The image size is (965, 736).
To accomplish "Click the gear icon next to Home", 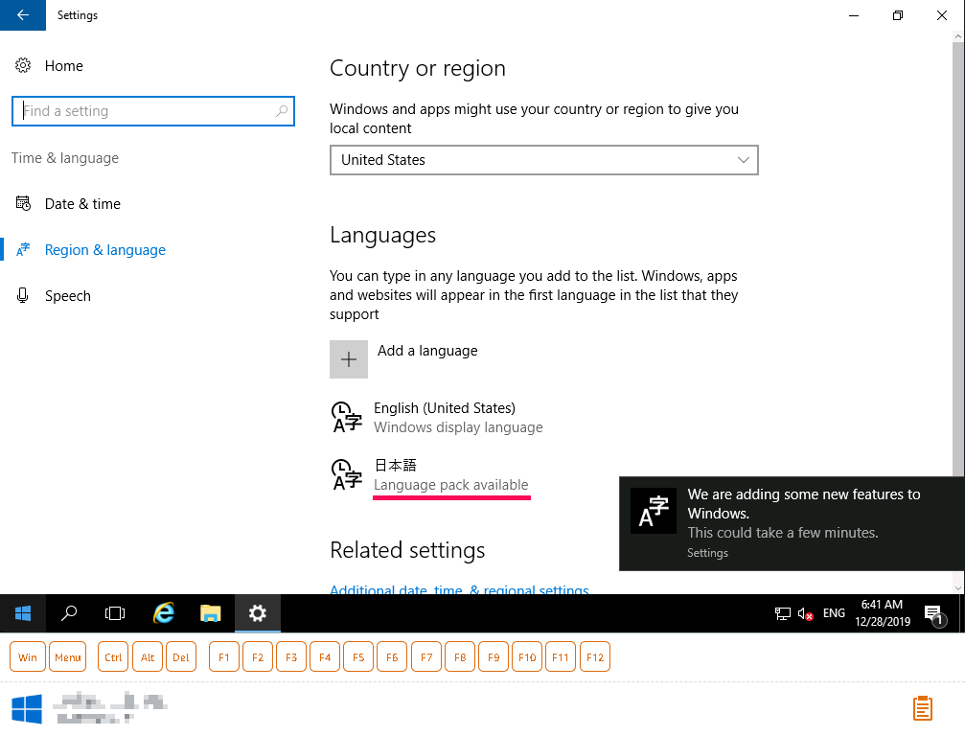I will coord(23,65).
